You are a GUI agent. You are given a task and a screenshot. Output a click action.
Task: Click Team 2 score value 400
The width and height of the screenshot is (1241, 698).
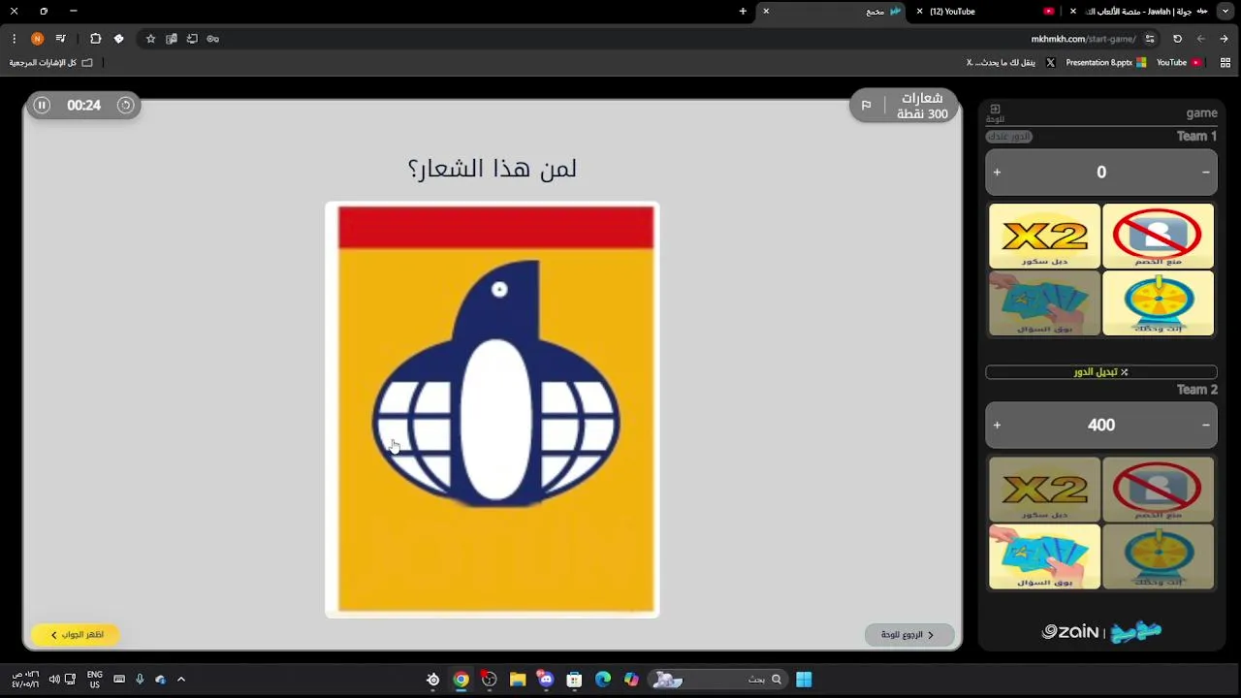point(1101,425)
